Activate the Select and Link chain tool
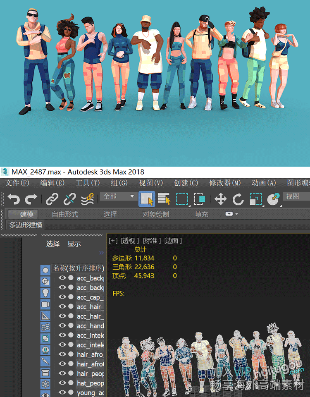Image resolution: width=310 pixels, height=397 pixels. tap(52, 199)
